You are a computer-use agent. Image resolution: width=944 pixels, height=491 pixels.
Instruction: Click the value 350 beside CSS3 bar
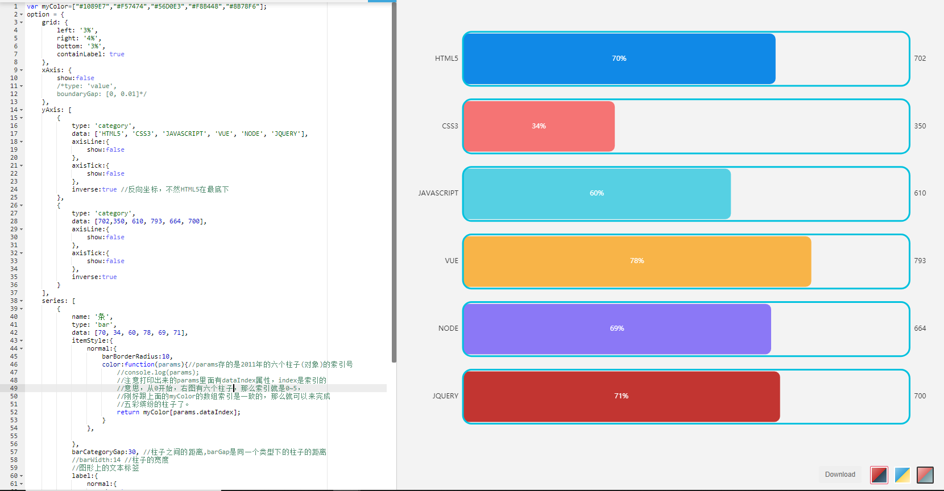[920, 126]
